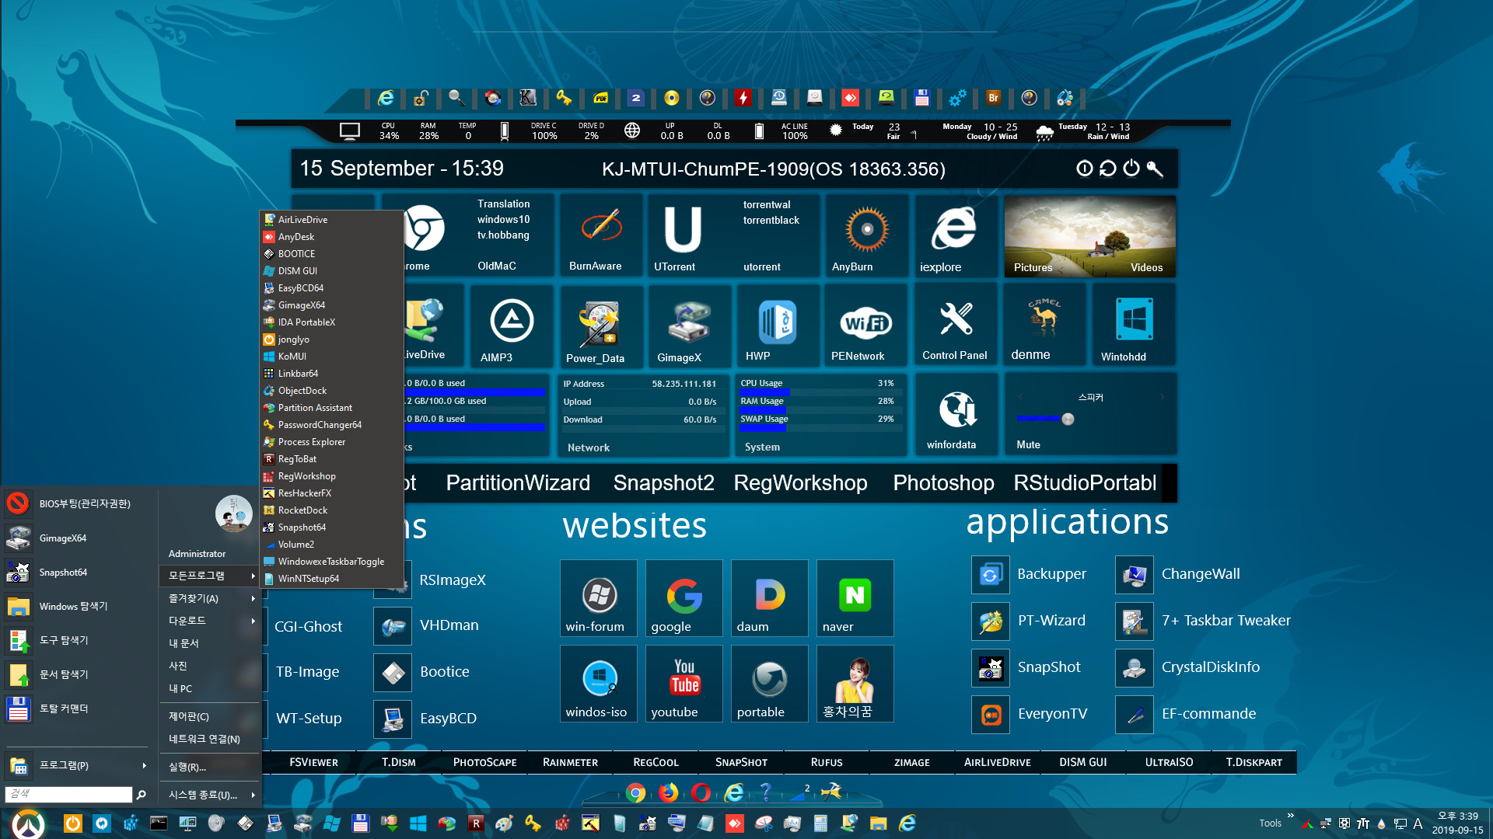Click Photoshop in scrolling bar
The image size is (1493, 839).
[943, 482]
